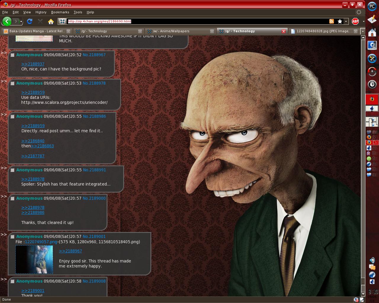The width and height of the screenshot is (379, 303).
Task: Follow the >>2188937 quote link
Action: coord(33,64)
